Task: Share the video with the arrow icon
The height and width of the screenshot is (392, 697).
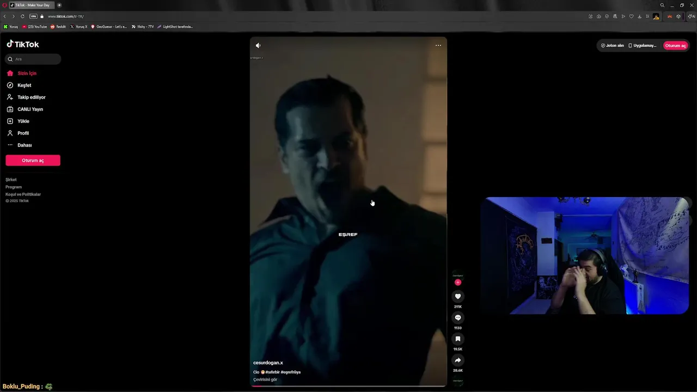Action: 458,360
